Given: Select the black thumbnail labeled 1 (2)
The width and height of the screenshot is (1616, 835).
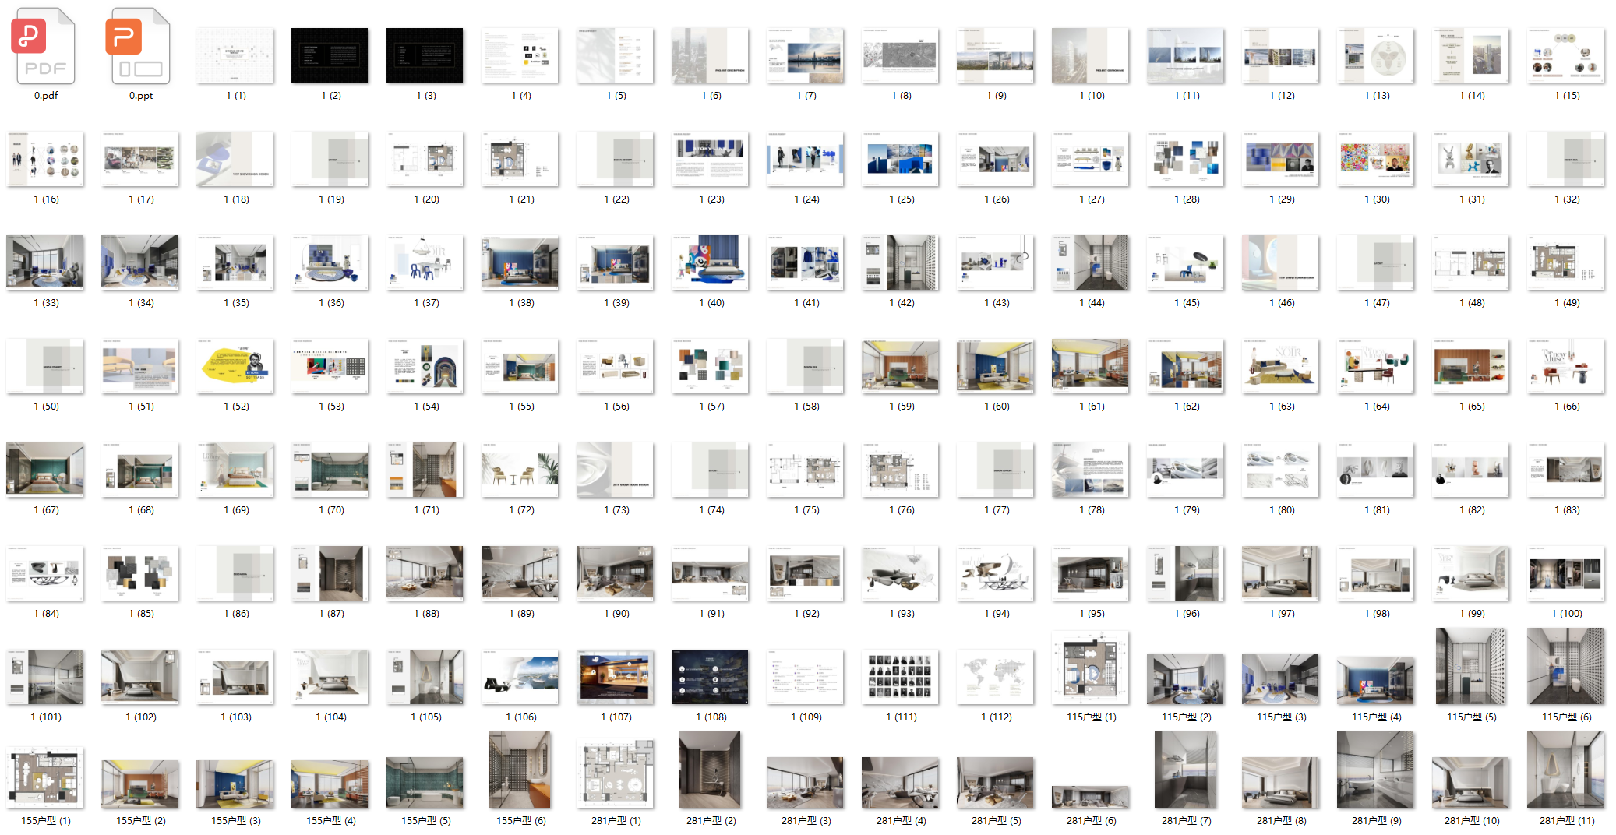Looking at the screenshot, I should pos(330,55).
